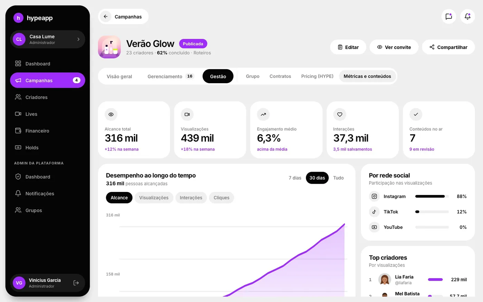Click the heart icon on Interações card
The width and height of the screenshot is (483, 302).
tap(339, 114)
